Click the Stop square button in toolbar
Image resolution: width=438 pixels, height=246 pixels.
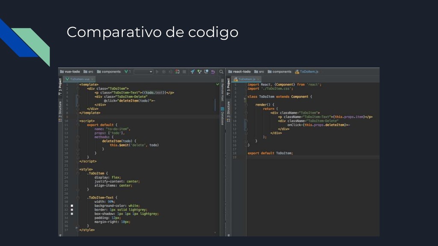coord(184,72)
